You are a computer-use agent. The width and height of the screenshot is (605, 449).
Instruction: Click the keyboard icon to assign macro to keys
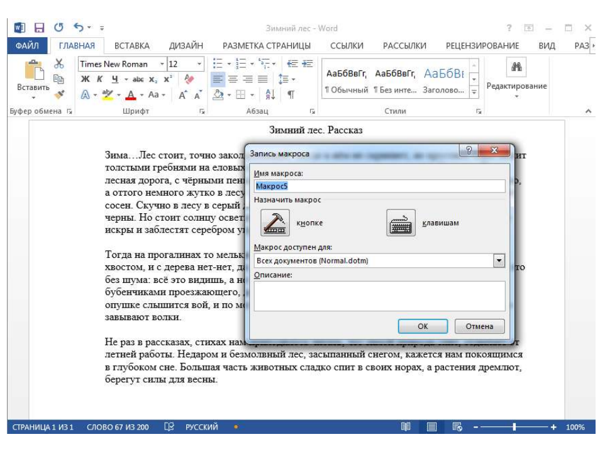[401, 223]
